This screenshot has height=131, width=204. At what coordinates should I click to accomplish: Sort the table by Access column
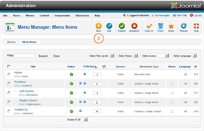(120, 67)
